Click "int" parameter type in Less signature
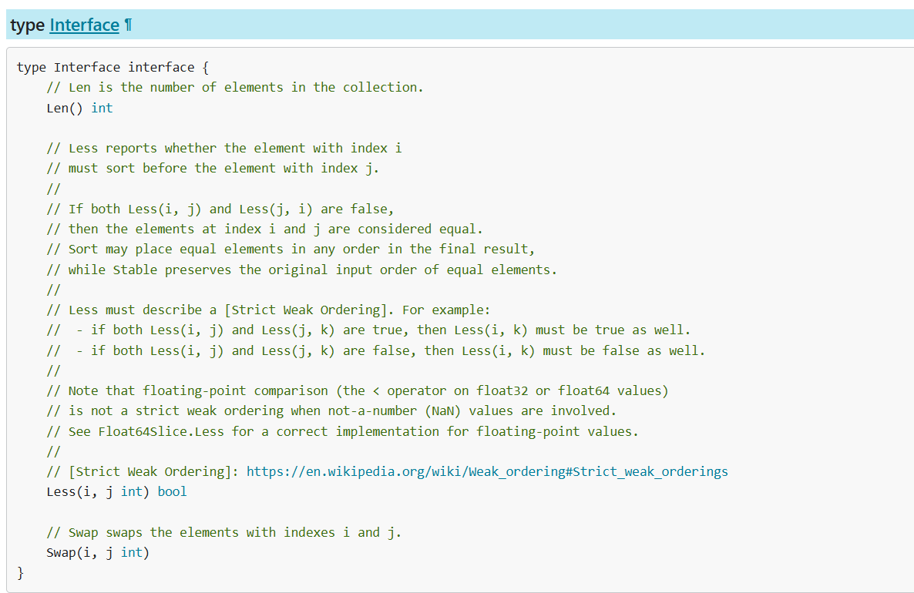 131,491
